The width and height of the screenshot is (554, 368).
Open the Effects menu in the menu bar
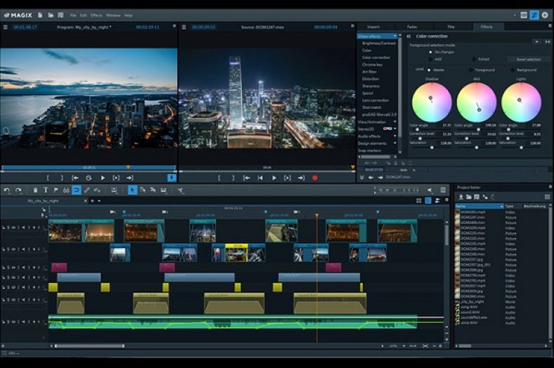pyautogui.click(x=96, y=15)
